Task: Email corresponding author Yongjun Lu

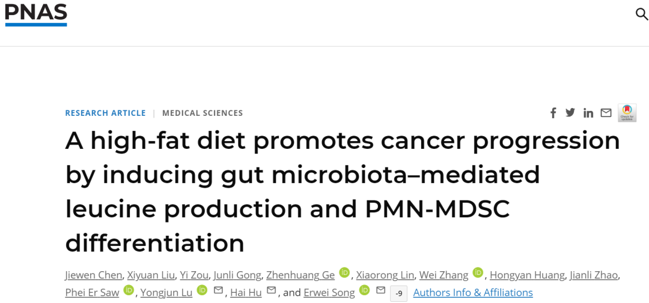Action: coord(218,290)
